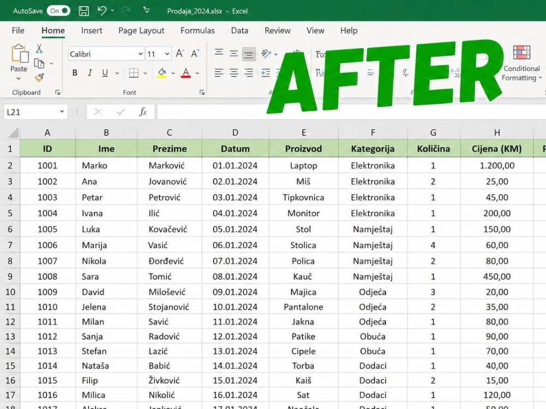Image resolution: width=546 pixels, height=409 pixels.
Task: Align text left icon
Action: 219,73
